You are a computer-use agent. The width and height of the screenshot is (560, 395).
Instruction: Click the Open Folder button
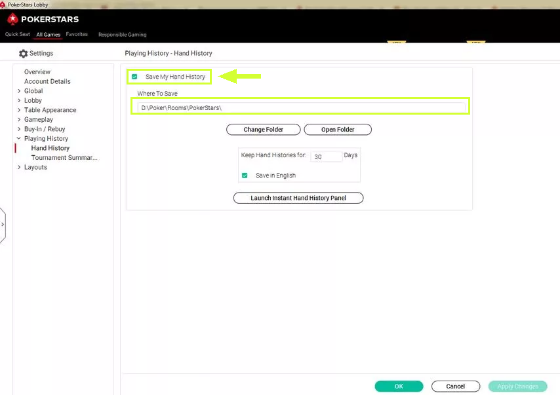point(338,130)
